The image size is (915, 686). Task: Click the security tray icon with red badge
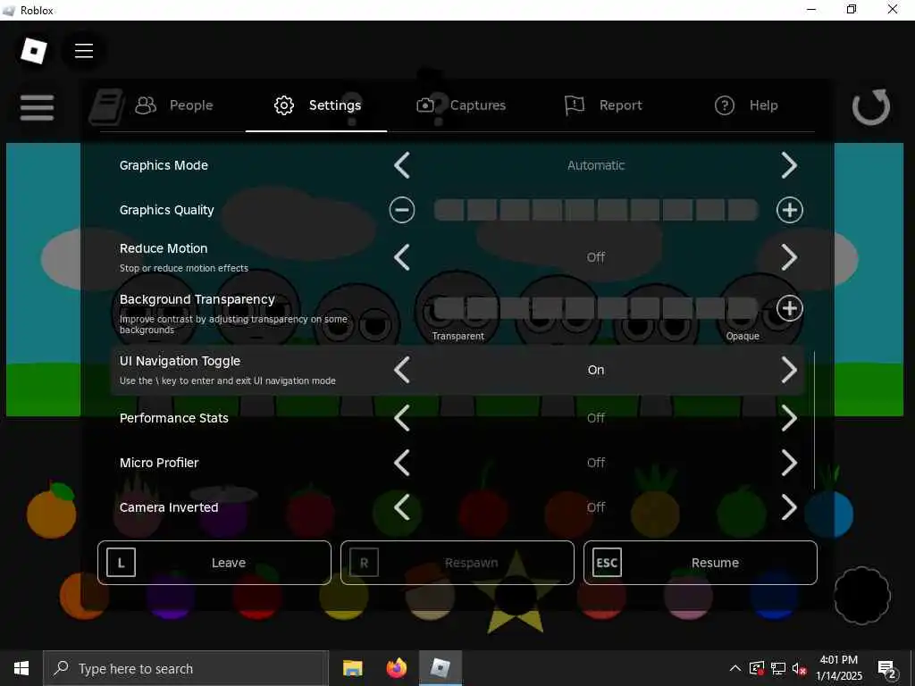point(757,668)
